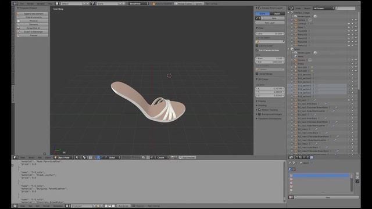Open the 3D View editor type selector icon
Viewport: 372px width, 209px height.
click(16, 157)
